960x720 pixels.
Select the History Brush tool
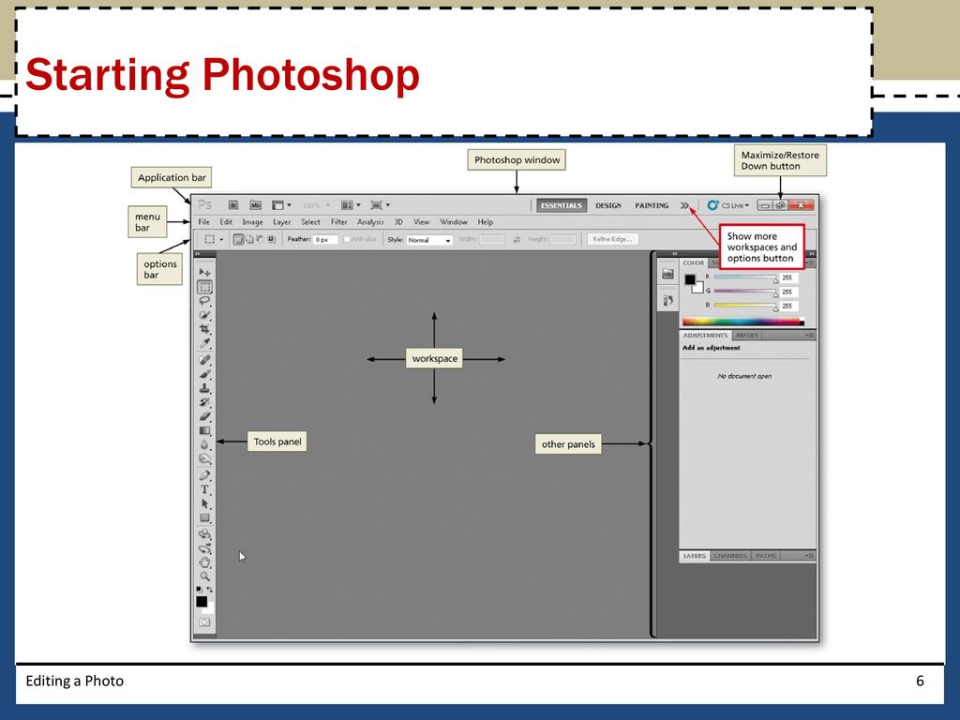204,402
